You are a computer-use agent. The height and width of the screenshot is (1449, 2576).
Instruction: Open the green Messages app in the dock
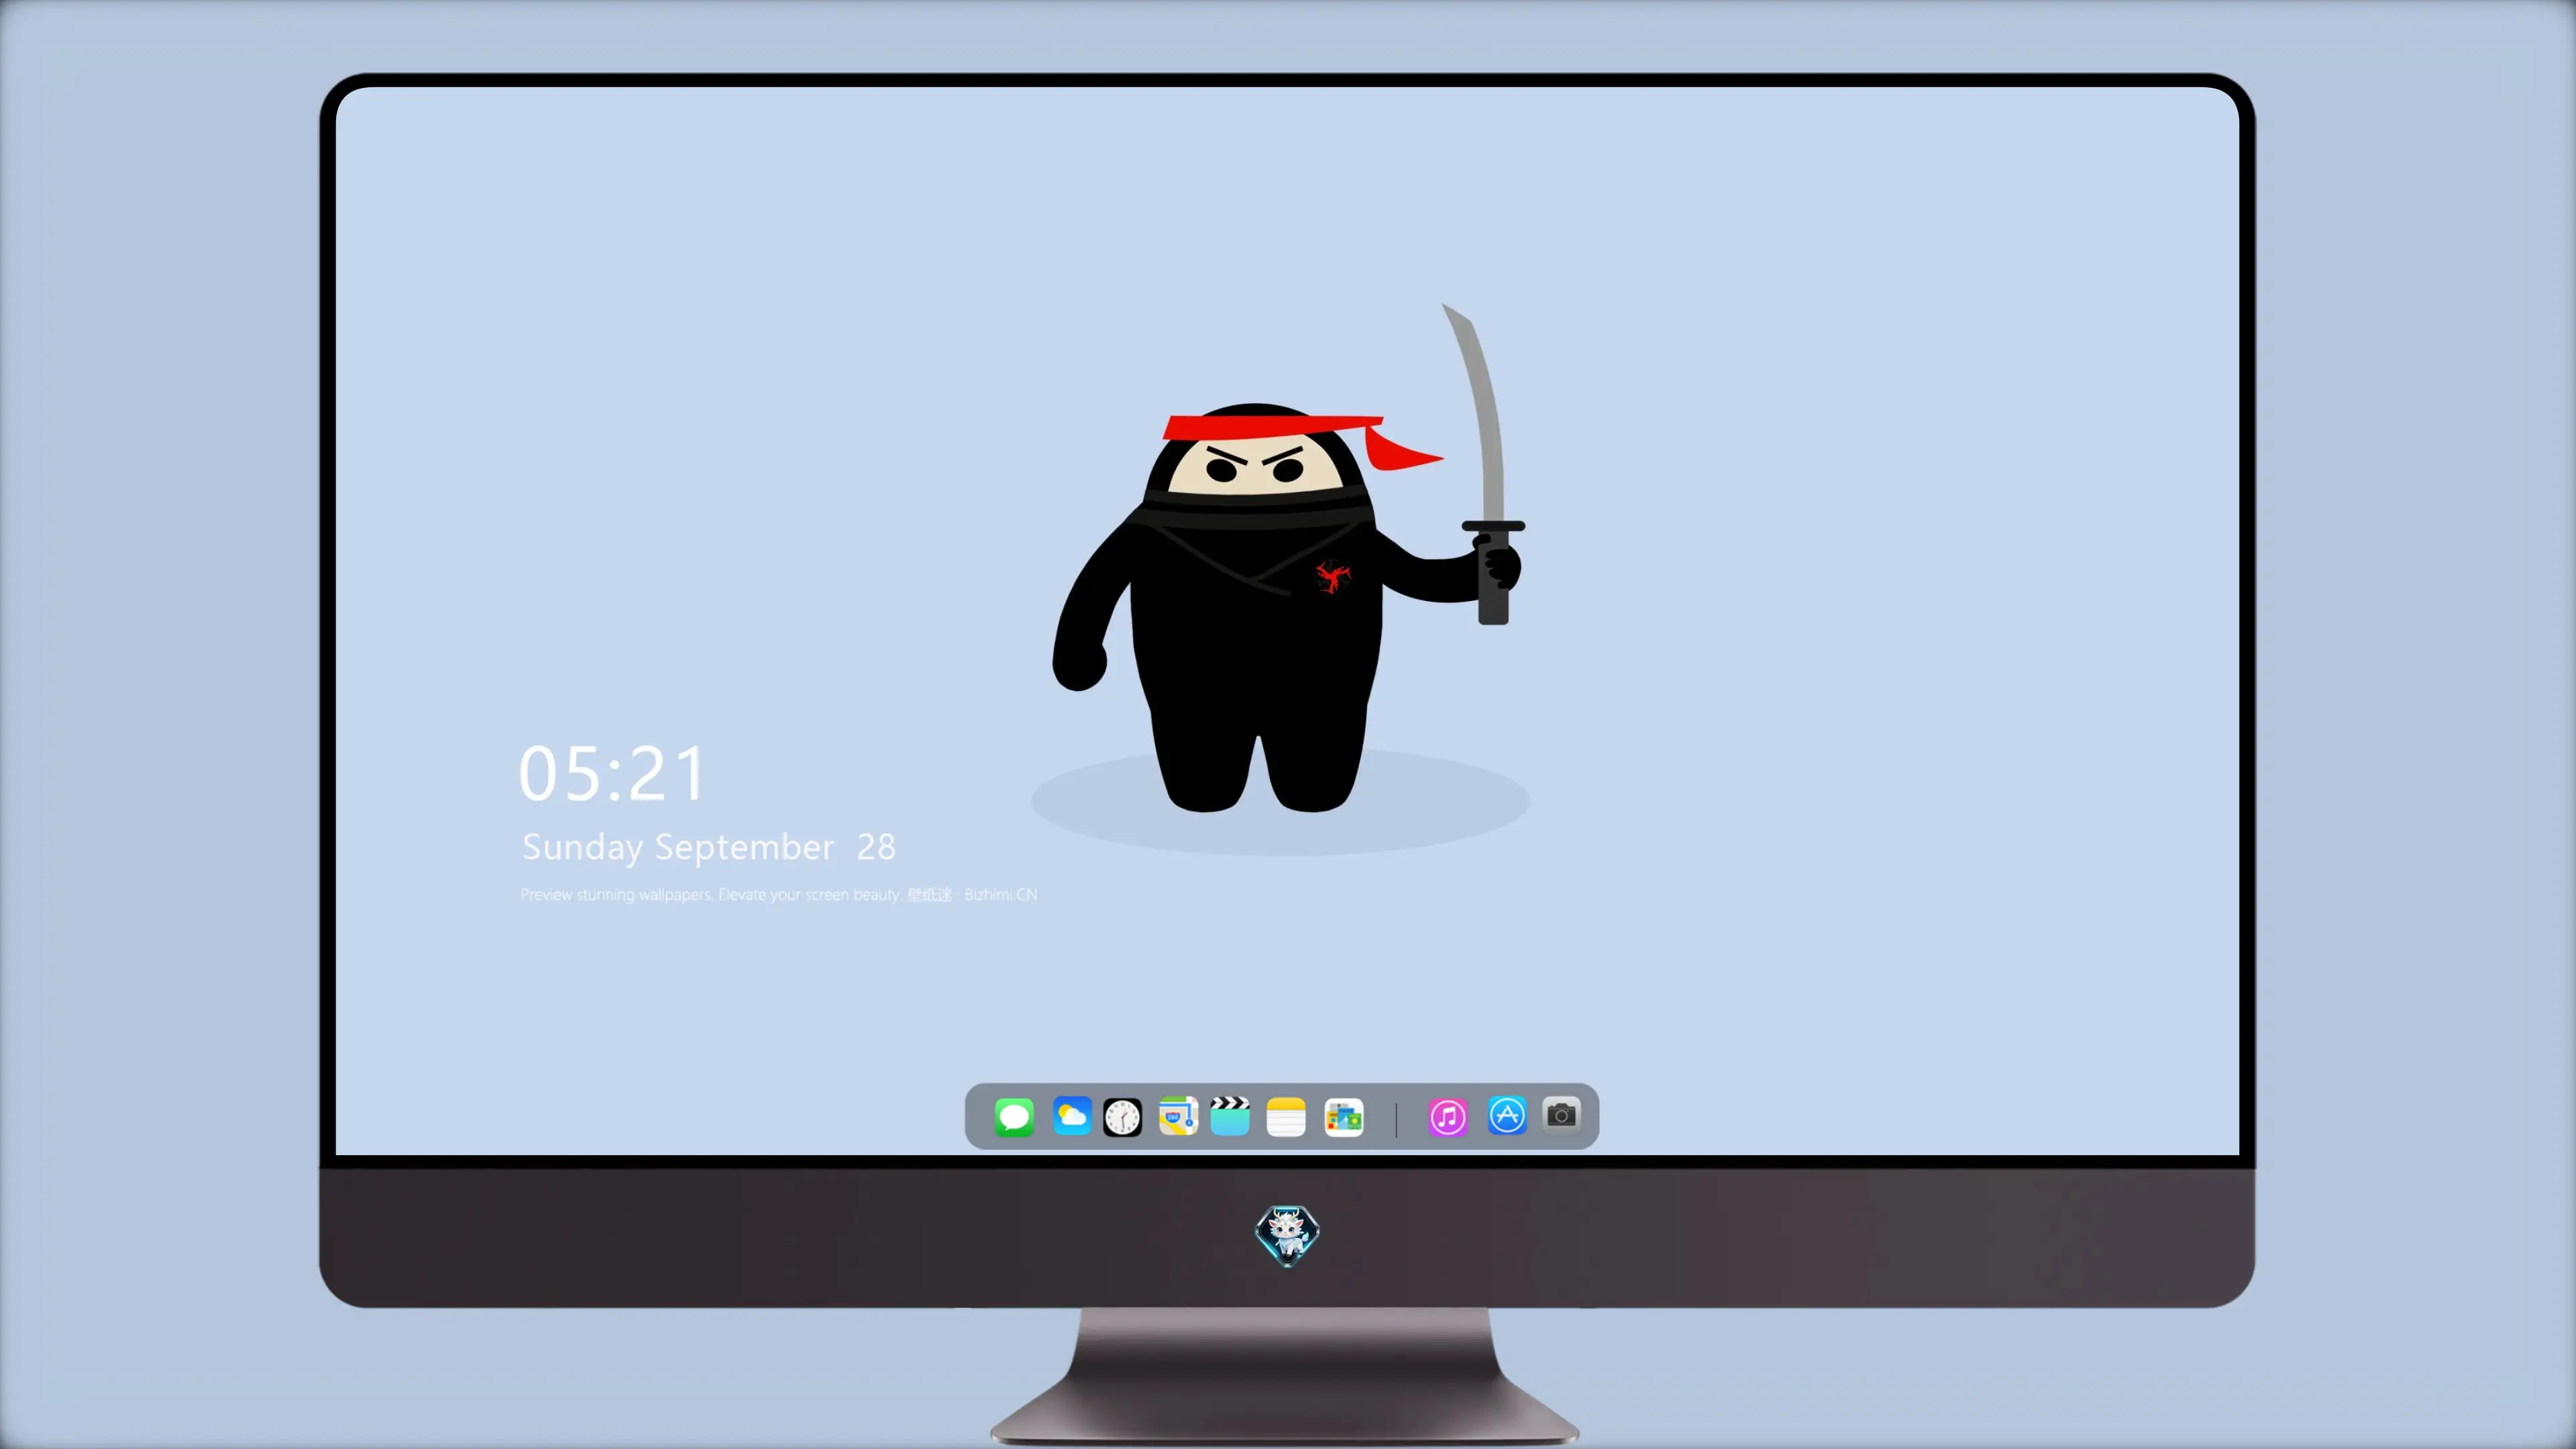[1014, 1116]
